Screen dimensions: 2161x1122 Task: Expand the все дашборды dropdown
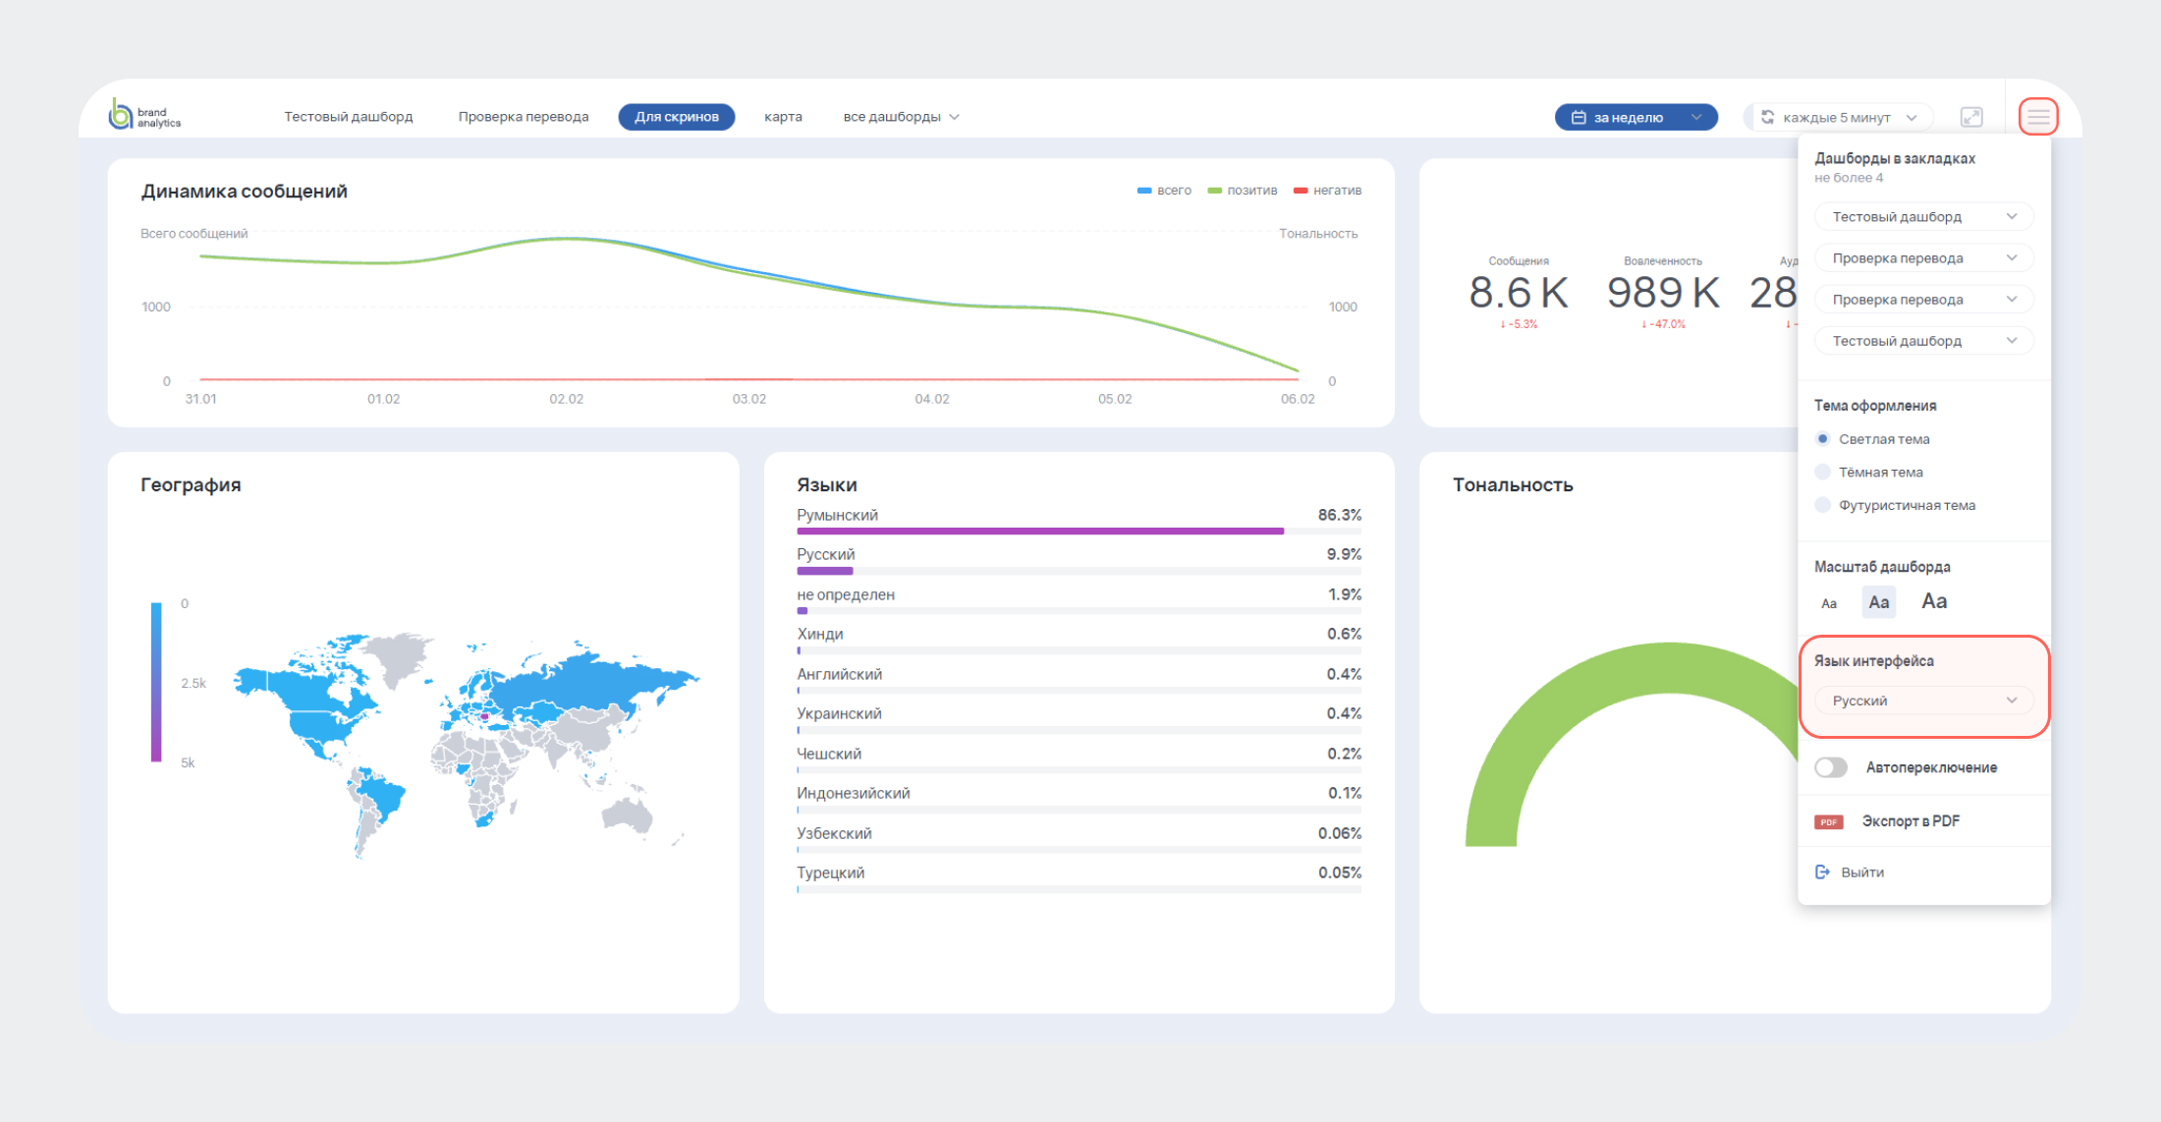coord(901,117)
